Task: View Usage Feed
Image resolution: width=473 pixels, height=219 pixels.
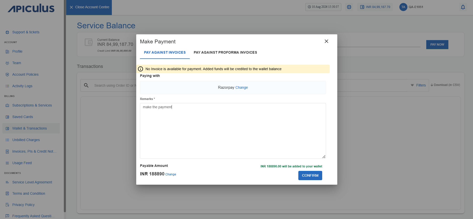Action: 22,163
